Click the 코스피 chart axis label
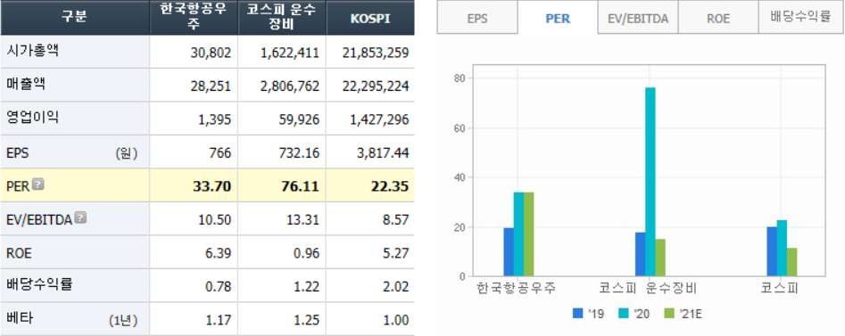The width and height of the screenshot is (845, 336). pos(779,289)
